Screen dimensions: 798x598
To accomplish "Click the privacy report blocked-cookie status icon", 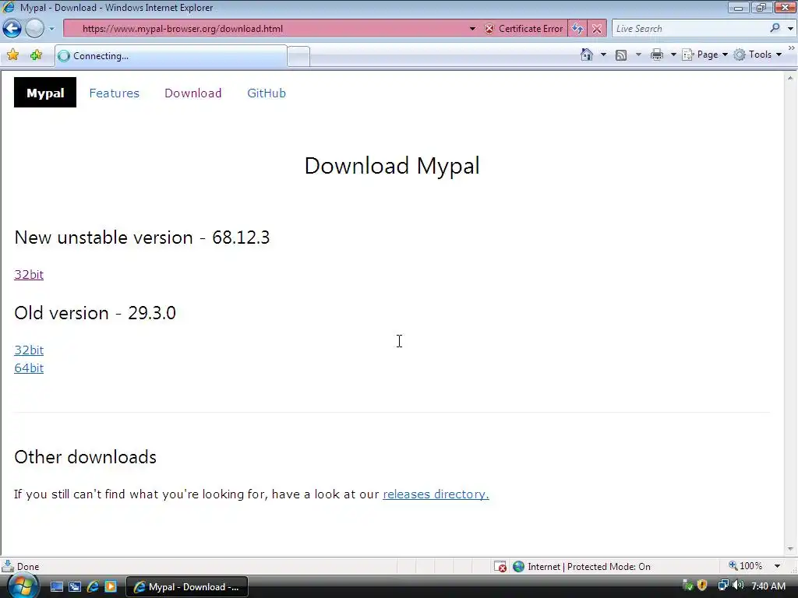I will coord(500,567).
